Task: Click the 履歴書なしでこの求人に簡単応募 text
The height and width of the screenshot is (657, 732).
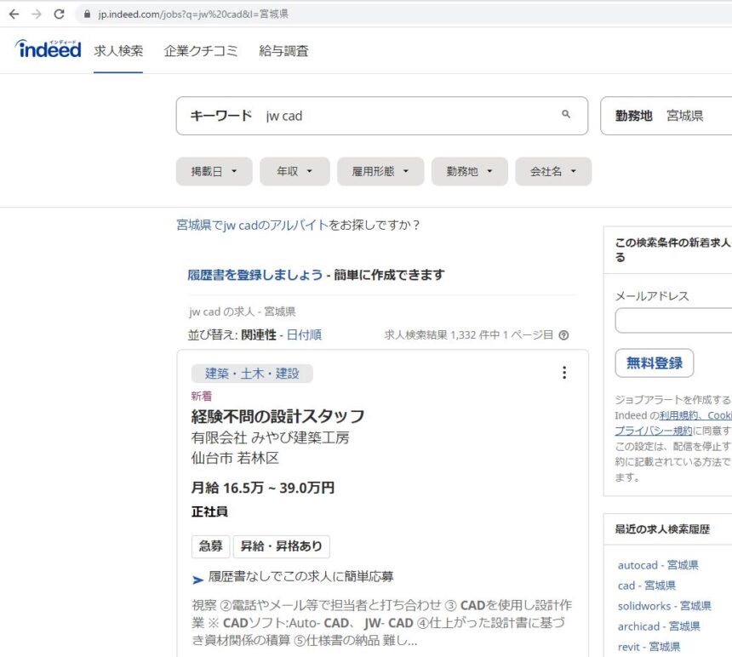Action: coord(300,577)
